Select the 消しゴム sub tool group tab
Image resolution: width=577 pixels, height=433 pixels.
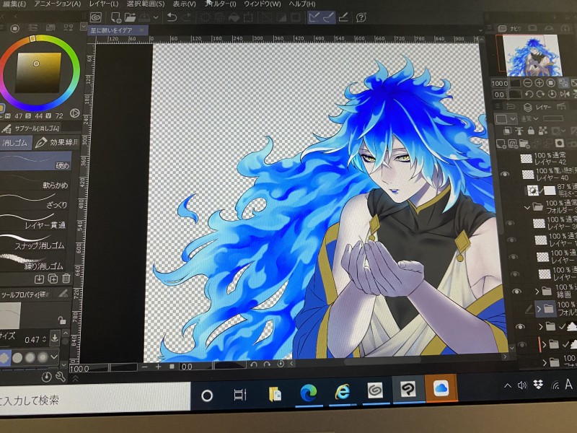(x=15, y=143)
